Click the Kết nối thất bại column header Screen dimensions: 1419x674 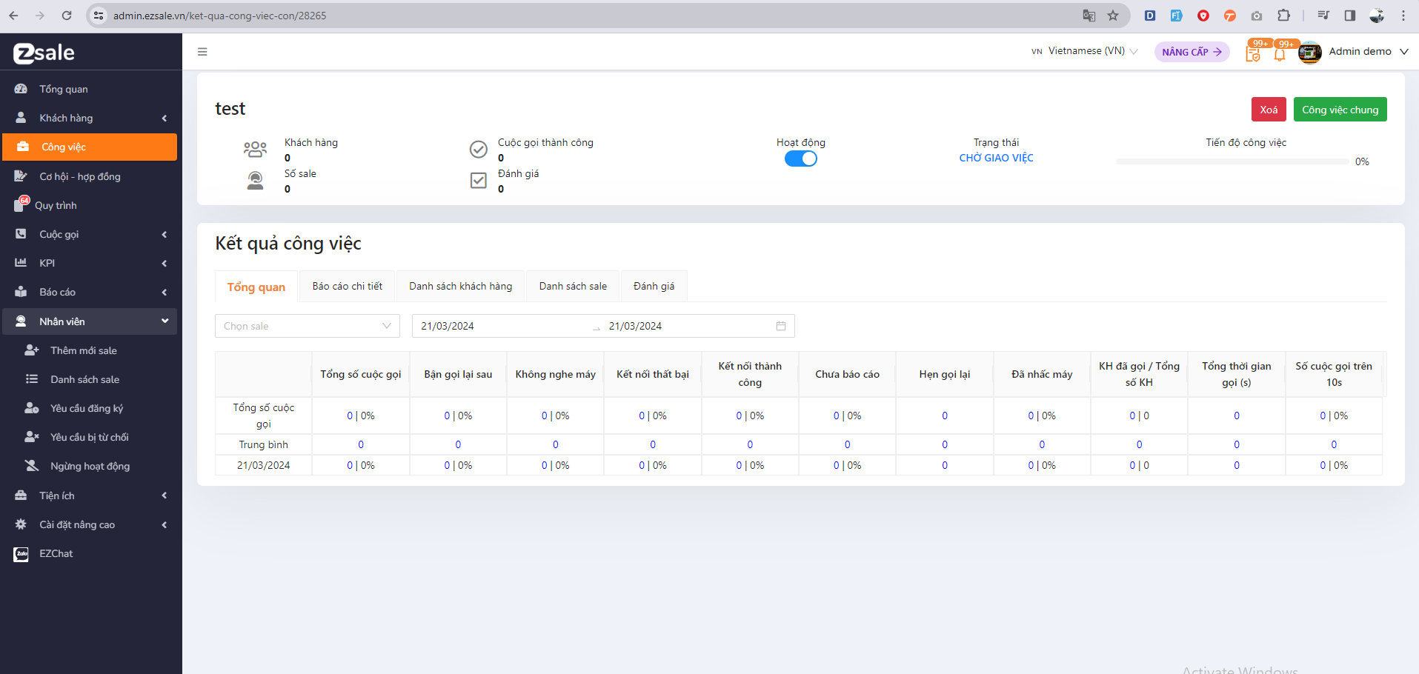pos(653,374)
